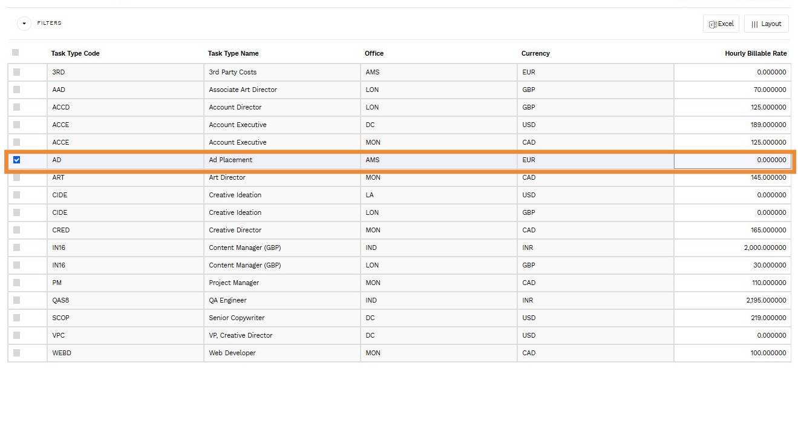Sort by Task Type Code column header
Viewport: 798px width, 446px height.
(75, 53)
